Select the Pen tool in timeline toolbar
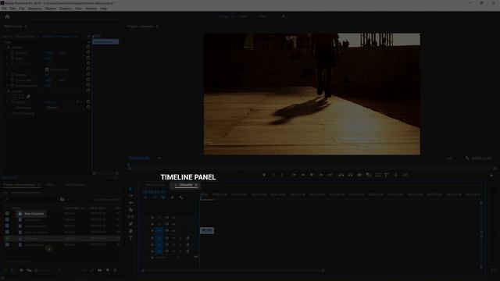The width and height of the screenshot is (500, 281). pos(130,224)
